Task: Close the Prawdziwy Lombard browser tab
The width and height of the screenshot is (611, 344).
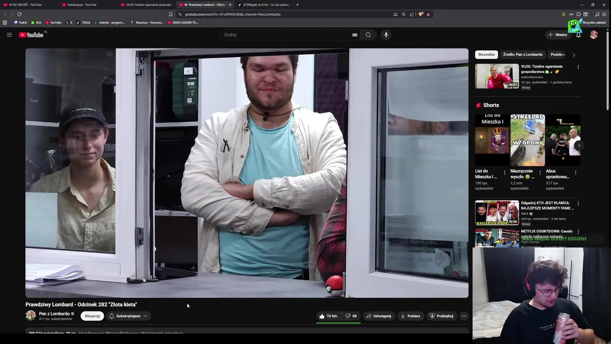Action: (230, 5)
